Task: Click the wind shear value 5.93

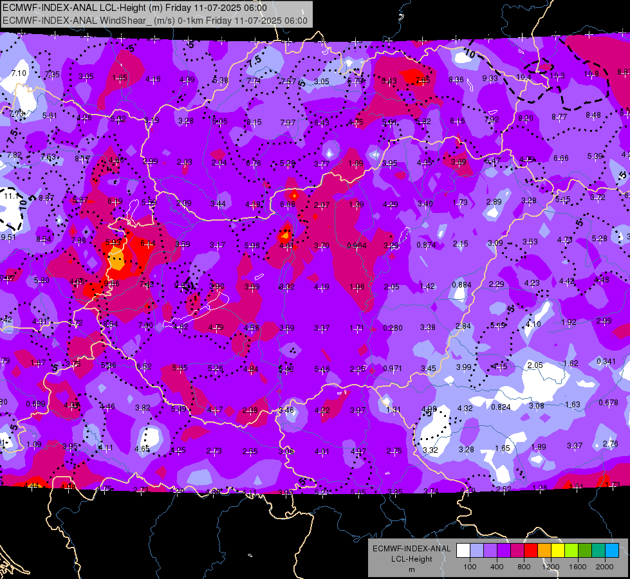Action: (113, 243)
